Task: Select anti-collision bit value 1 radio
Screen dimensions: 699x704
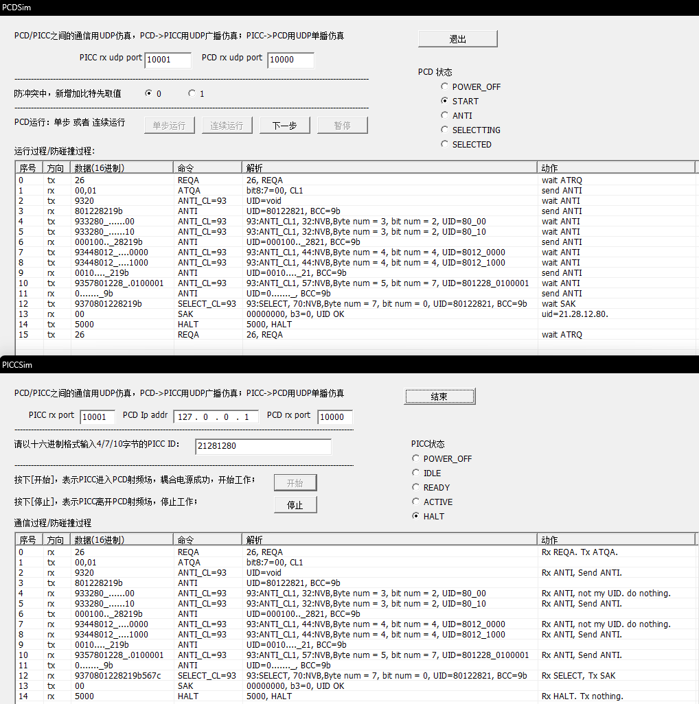Action: pos(192,94)
